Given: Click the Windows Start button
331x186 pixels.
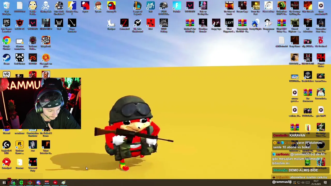Looking at the screenshot, I should pos(4,183).
